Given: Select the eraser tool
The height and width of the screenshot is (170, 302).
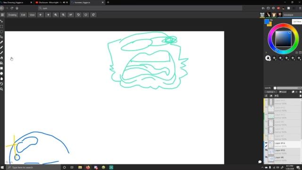Looking at the screenshot, I should pos(1,58).
